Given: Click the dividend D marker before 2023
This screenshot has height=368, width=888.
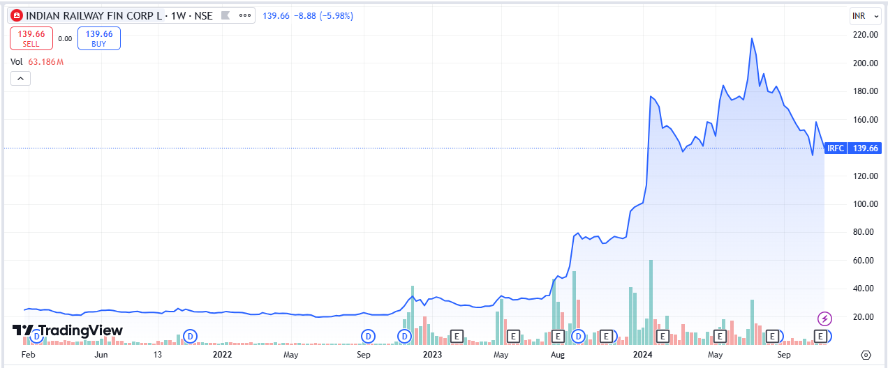Looking at the screenshot, I should tap(404, 336).
